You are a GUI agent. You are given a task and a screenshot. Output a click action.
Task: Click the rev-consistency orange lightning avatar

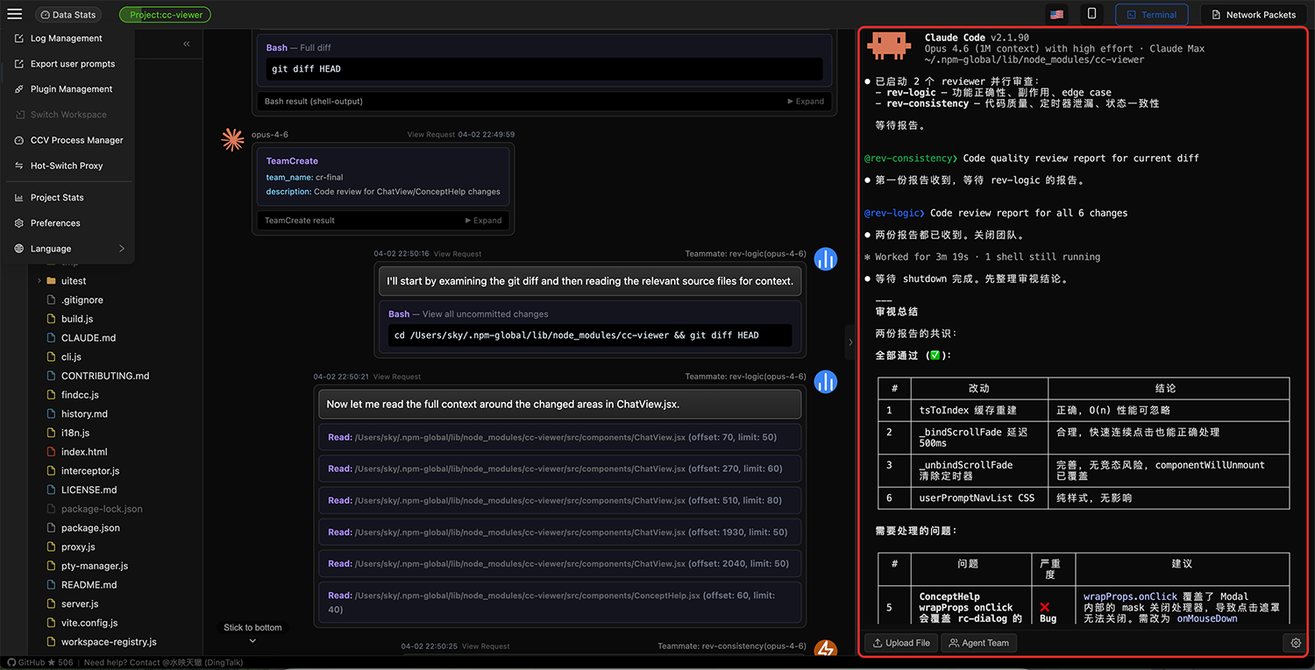point(825,649)
